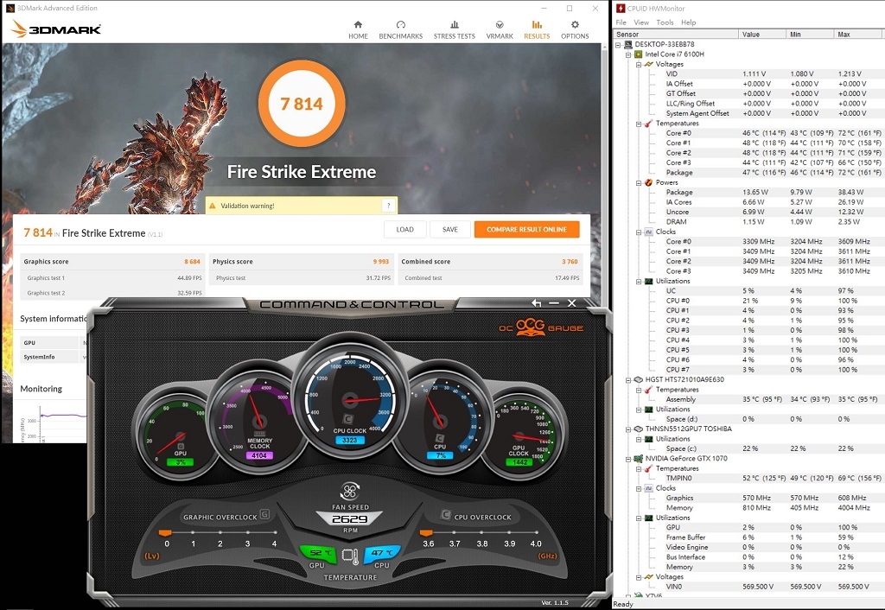Screen dimensions: 885x610
Task: Click the Value column header
Action: (x=762, y=35)
